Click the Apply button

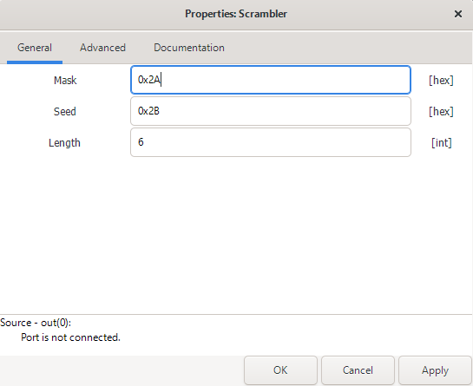coord(435,370)
